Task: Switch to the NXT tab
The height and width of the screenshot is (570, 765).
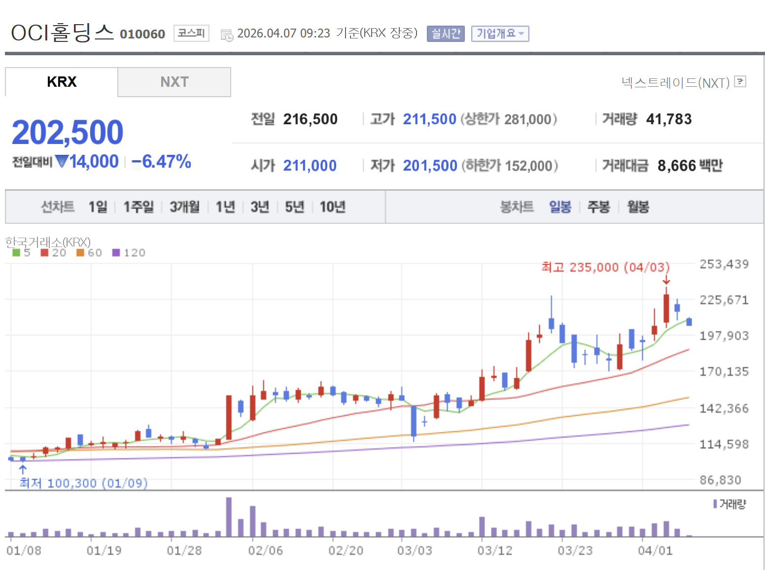Action: pyautogui.click(x=174, y=82)
